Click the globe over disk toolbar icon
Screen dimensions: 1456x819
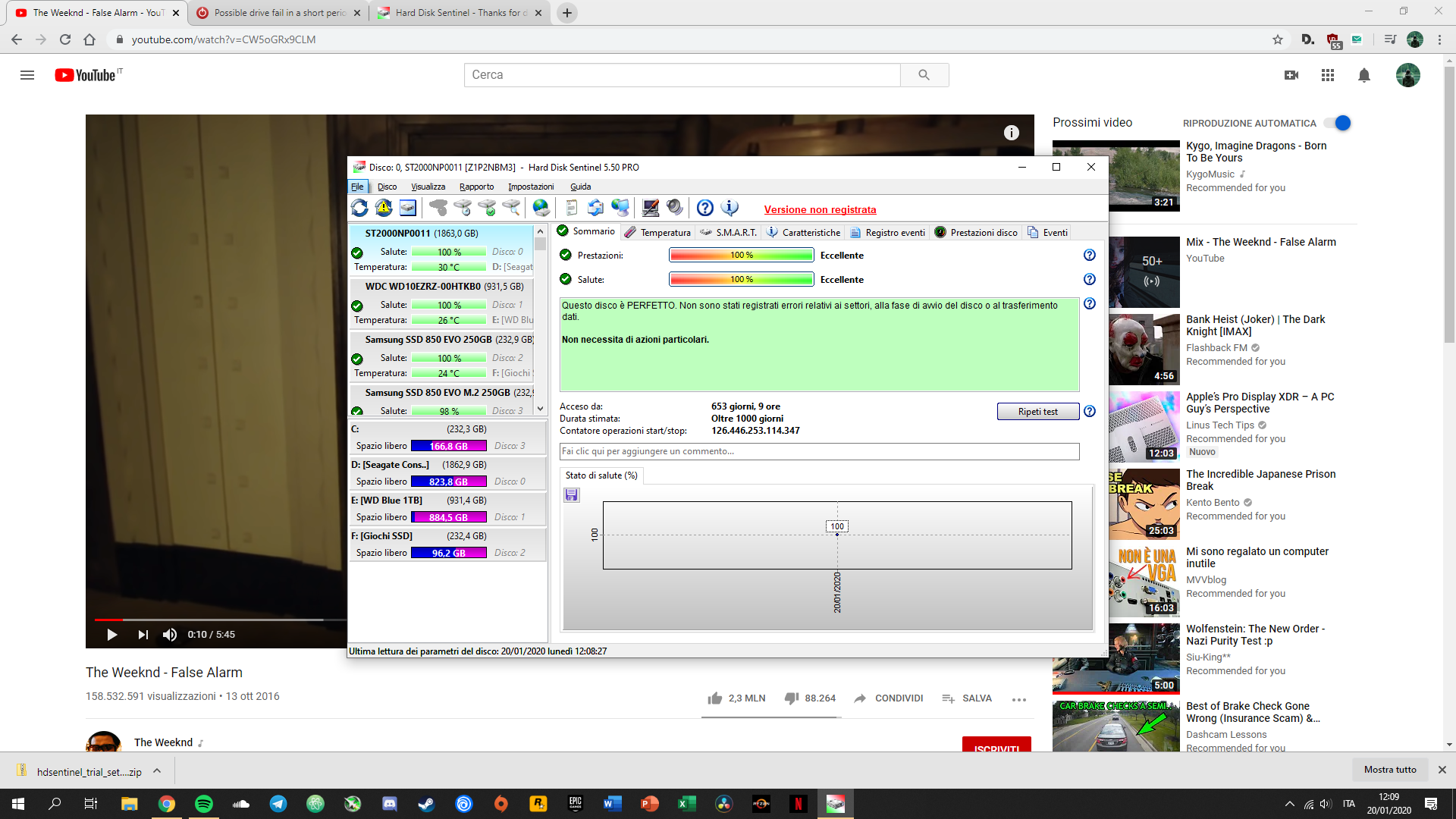(541, 208)
